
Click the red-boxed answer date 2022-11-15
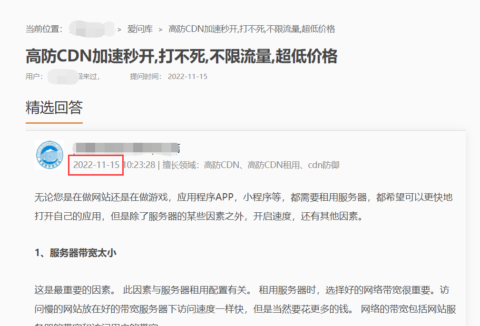96,165
